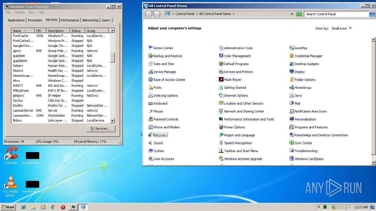
Task: Expand the root breadcrumb arrow before Control Panel
Action: click(x=173, y=14)
